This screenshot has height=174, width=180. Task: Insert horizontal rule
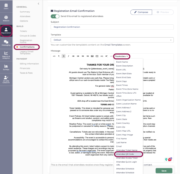click(111, 56)
